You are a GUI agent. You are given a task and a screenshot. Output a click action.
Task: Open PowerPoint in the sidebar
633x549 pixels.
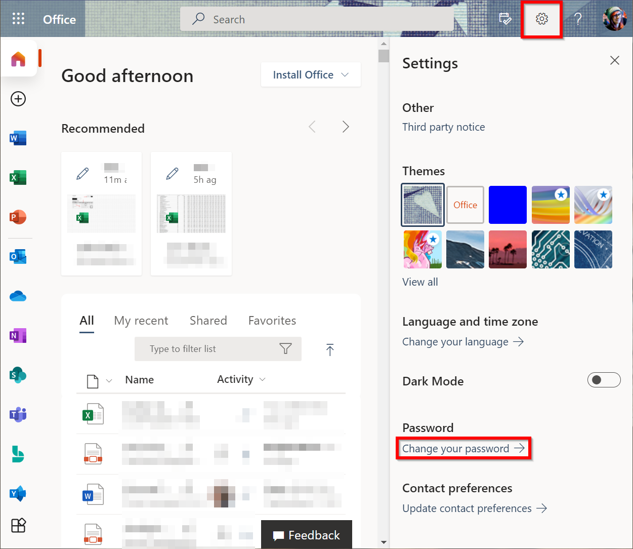click(18, 217)
